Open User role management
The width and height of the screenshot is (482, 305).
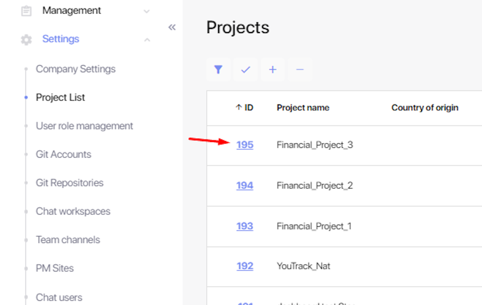pyautogui.click(x=84, y=126)
